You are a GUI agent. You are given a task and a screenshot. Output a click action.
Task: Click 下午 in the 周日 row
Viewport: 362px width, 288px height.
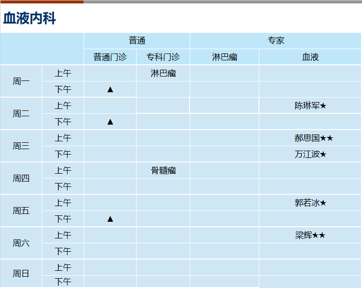click(x=63, y=282)
